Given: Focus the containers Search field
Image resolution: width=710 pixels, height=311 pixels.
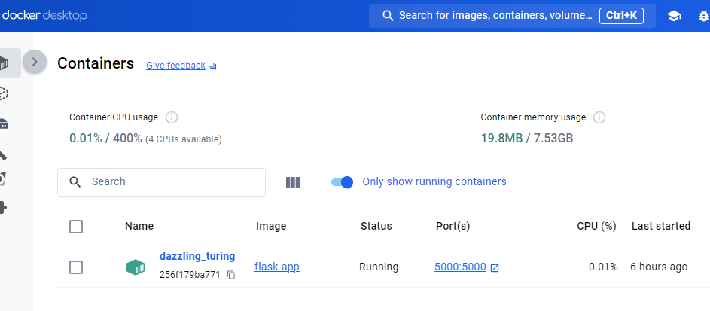Looking at the screenshot, I should coord(161,182).
